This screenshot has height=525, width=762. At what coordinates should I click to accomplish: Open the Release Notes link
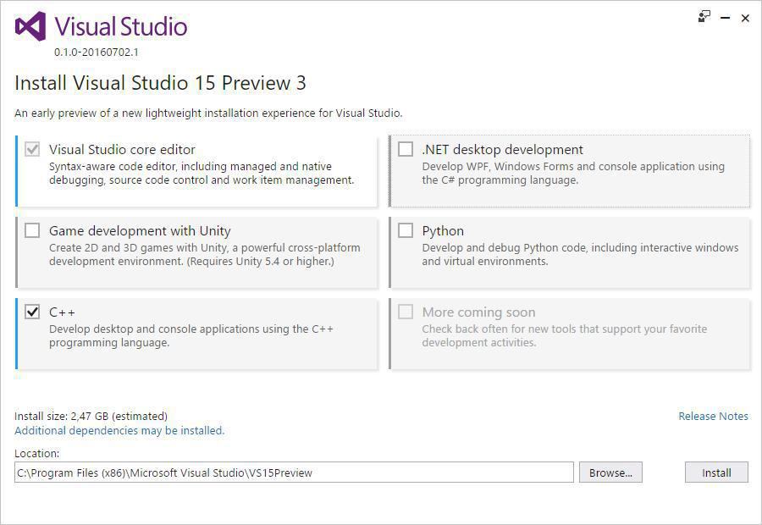(x=713, y=417)
